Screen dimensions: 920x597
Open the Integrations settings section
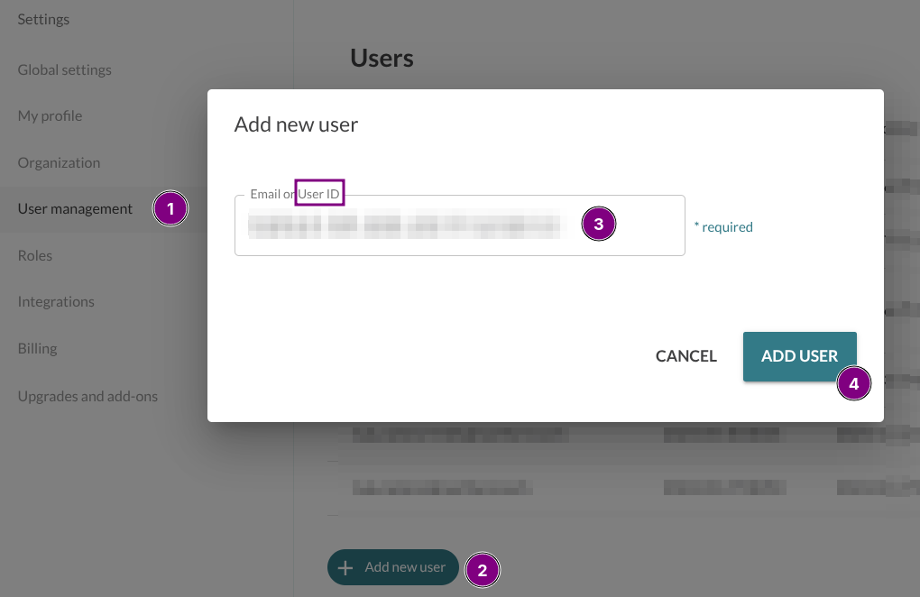[56, 301]
